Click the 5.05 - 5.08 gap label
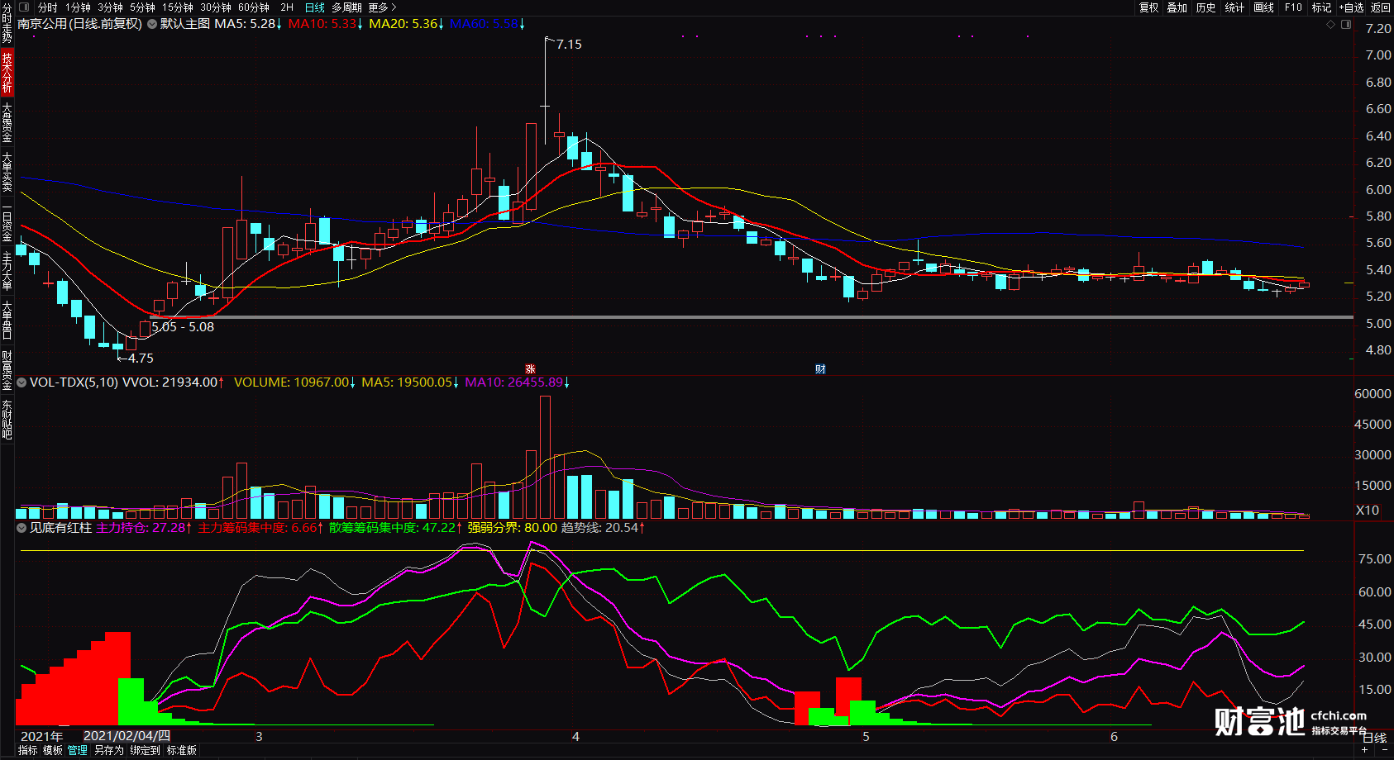 183,327
